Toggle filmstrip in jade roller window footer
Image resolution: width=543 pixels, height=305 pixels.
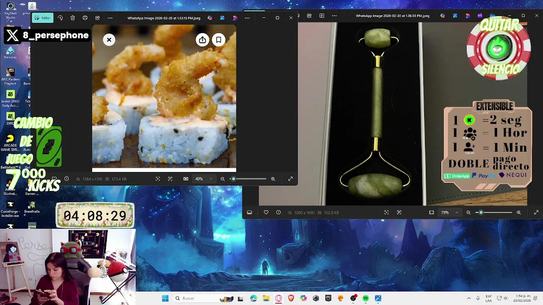tap(249, 212)
